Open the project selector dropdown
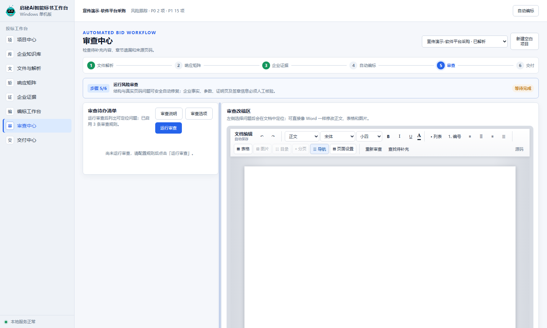The image size is (547, 328). pos(465,41)
